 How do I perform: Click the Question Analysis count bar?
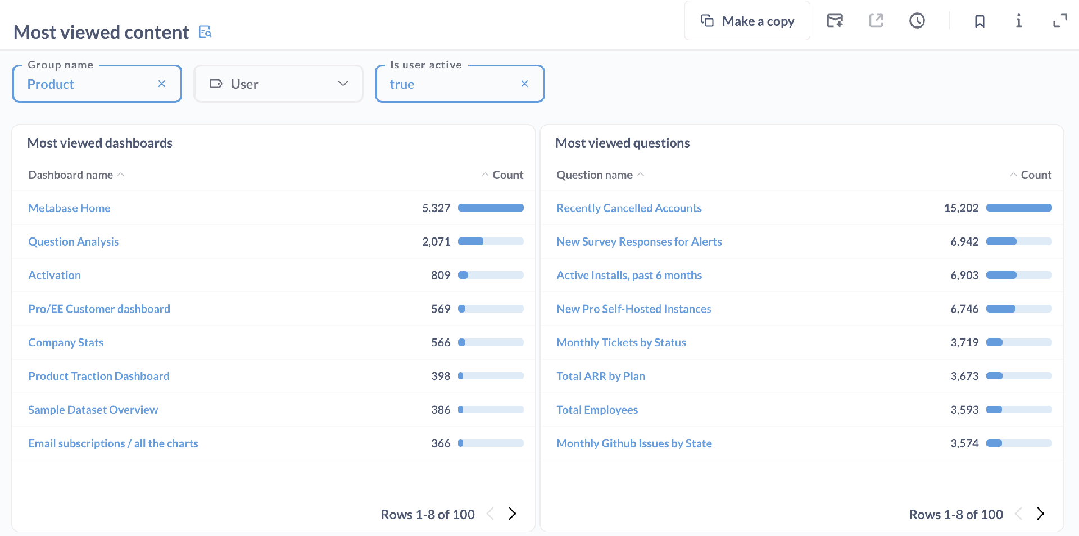coord(491,241)
